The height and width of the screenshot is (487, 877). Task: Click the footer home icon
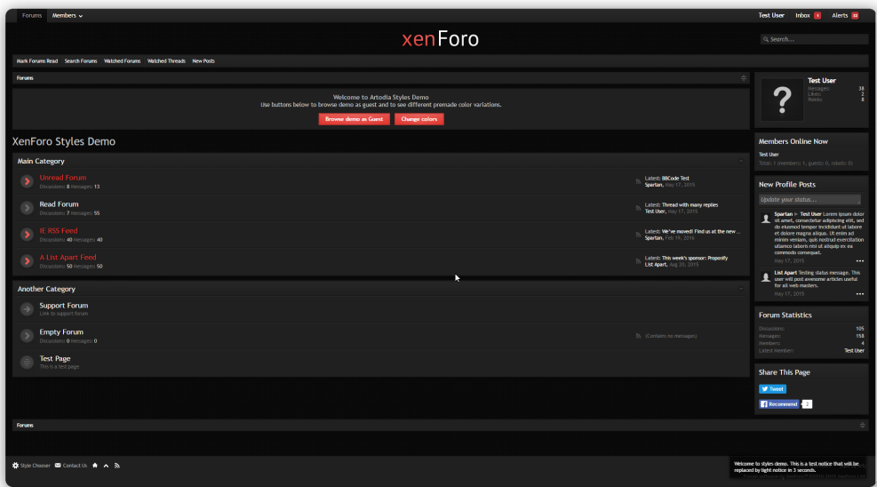[95, 466]
